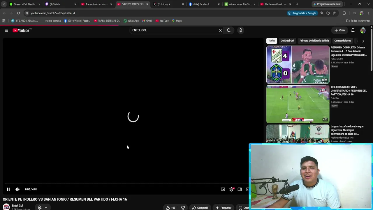
Task: Open video player settings gear
Action: click(x=231, y=189)
